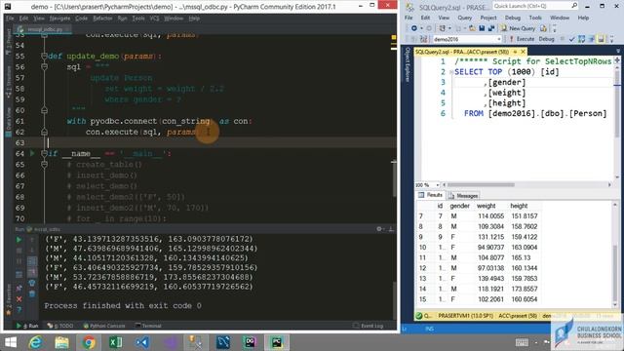Screen dimensions: 624x351
Task: Open the demo2016 database dropdown
Action: tap(499, 39)
